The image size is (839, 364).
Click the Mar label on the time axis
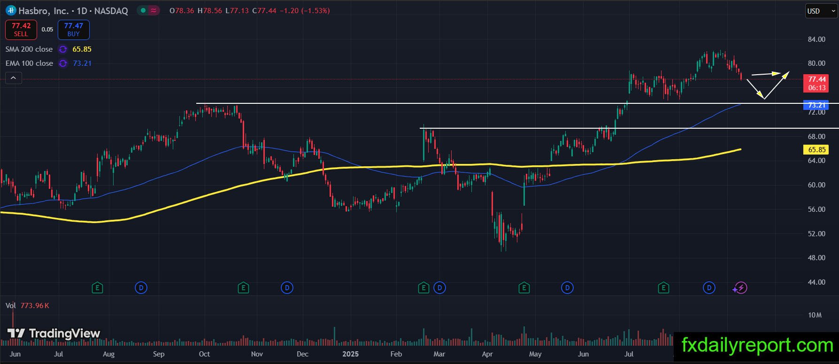coord(439,354)
